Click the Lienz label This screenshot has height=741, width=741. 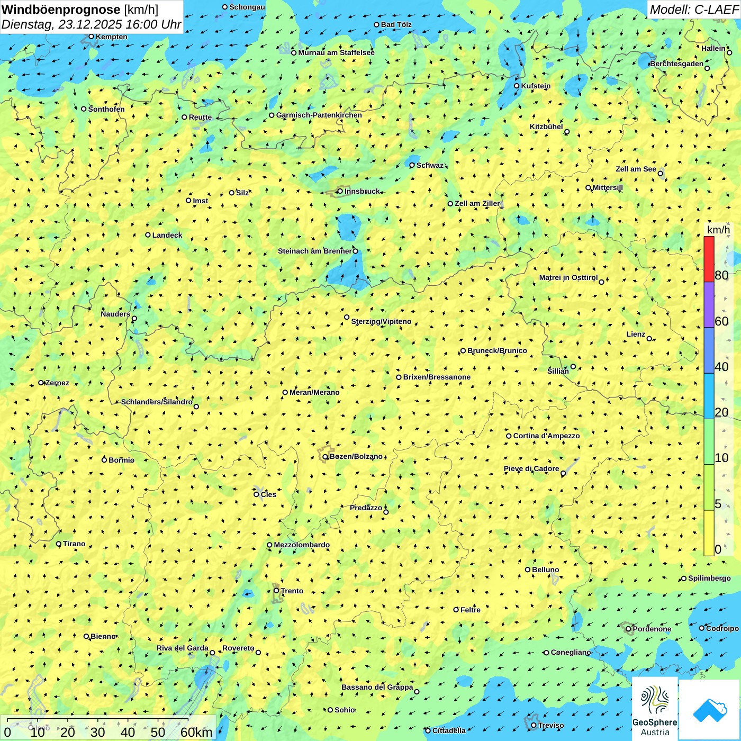[636, 334]
